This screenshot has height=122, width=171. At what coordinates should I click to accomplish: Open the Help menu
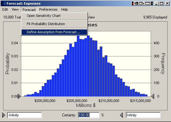tap(64, 9)
